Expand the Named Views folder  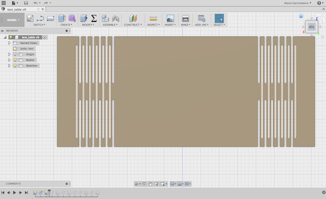coord(9,43)
